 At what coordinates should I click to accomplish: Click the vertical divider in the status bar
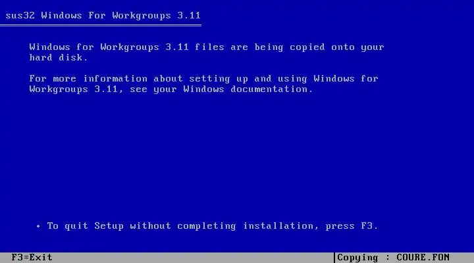click(334, 258)
